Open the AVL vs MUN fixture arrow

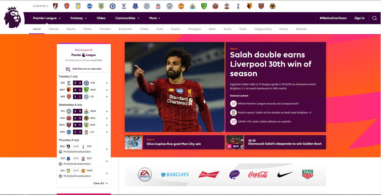click(x=107, y=173)
